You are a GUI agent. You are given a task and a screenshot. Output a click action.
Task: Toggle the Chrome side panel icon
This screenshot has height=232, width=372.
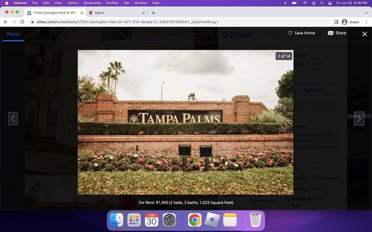pyautogui.click(x=336, y=22)
